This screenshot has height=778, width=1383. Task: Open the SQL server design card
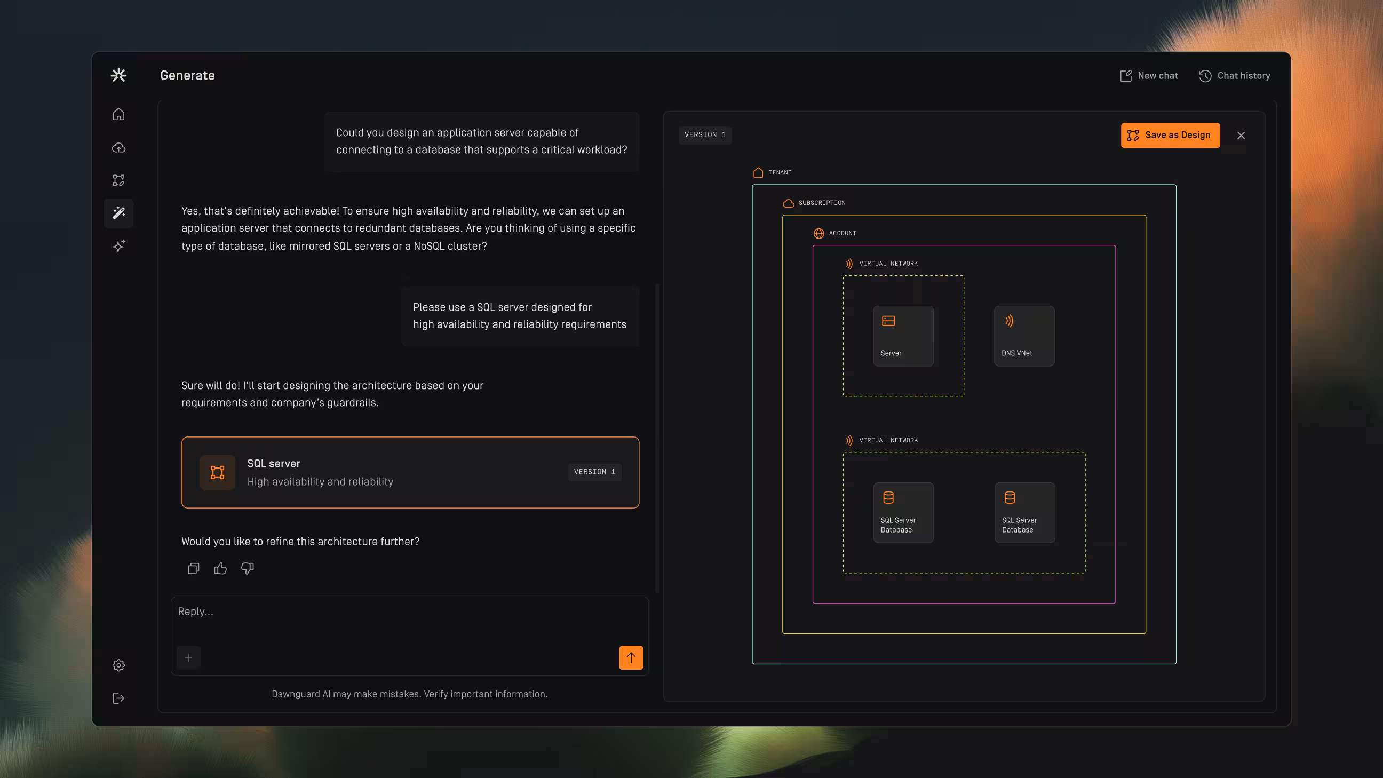pyautogui.click(x=410, y=472)
